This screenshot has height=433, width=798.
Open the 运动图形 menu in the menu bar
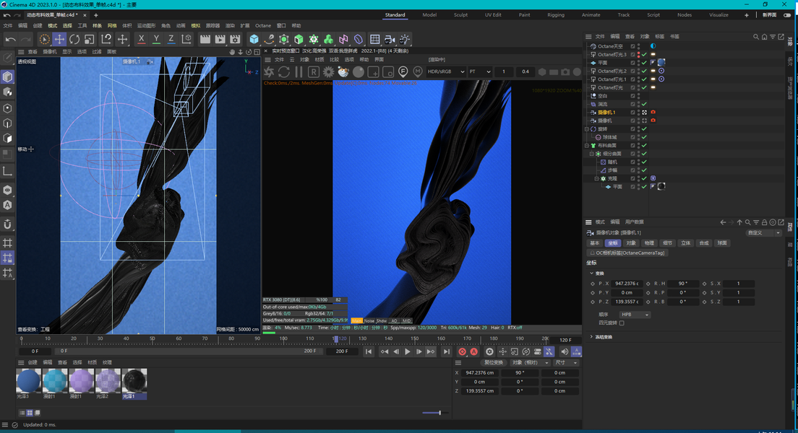coord(146,25)
